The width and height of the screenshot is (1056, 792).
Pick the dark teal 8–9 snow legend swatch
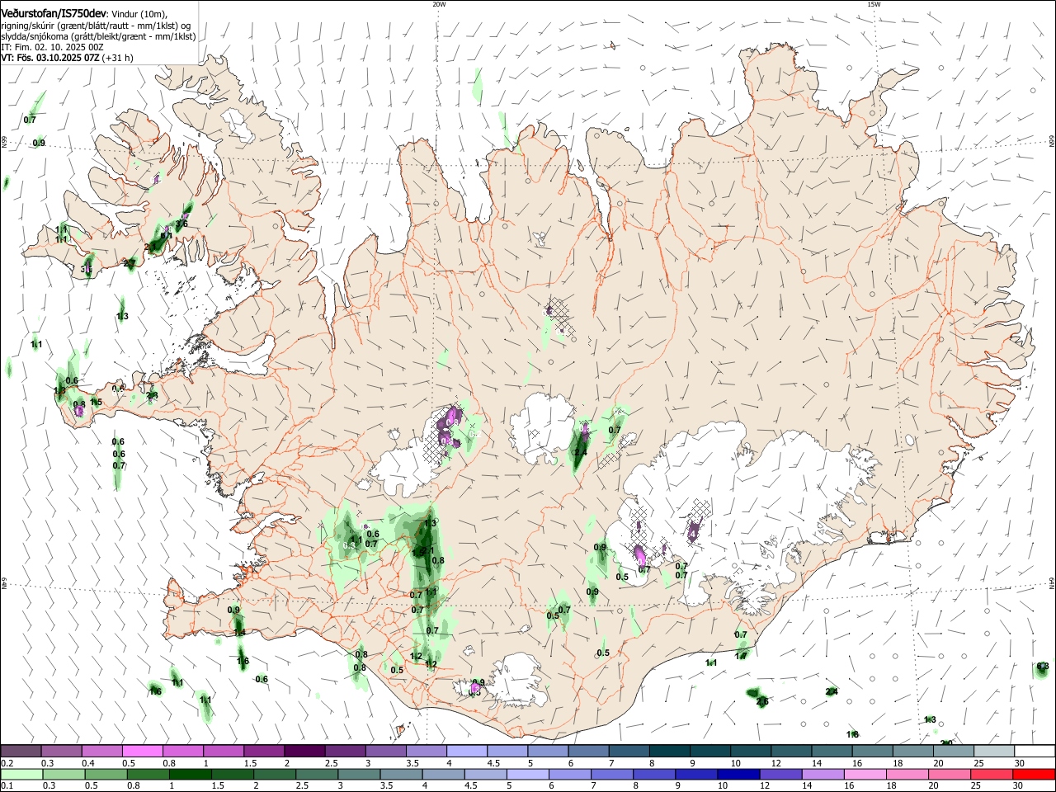(669, 751)
